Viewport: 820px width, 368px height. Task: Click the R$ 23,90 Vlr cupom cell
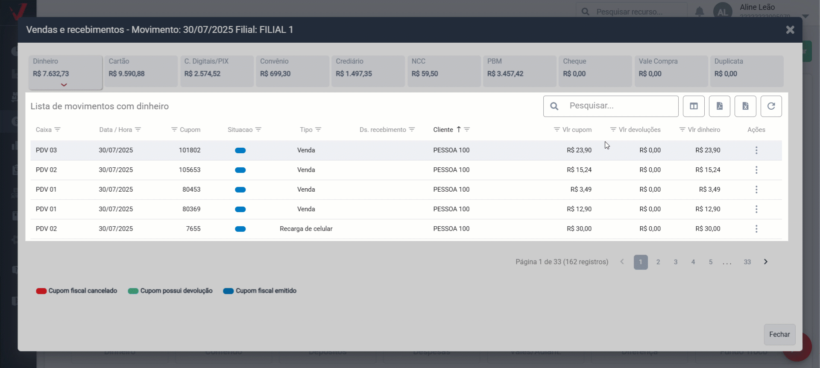tap(579, 150)
